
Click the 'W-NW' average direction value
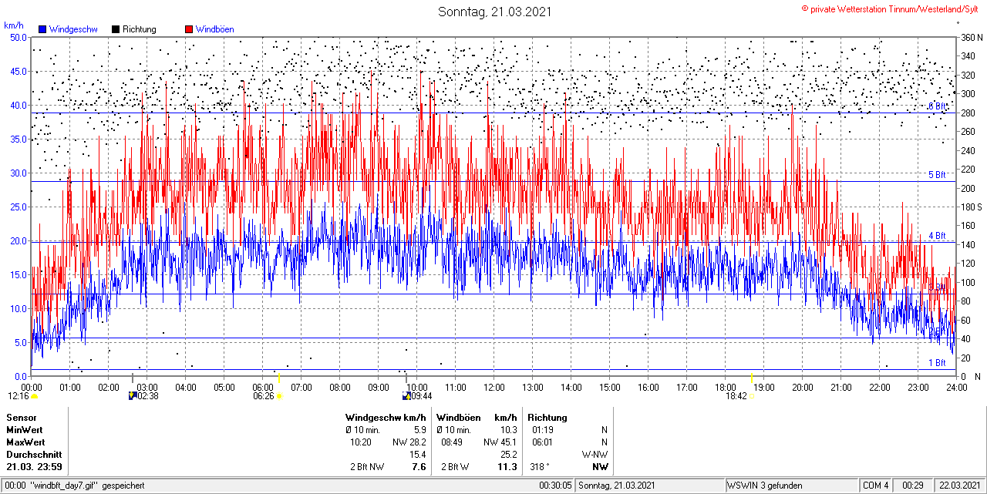(x=595, y=454)
